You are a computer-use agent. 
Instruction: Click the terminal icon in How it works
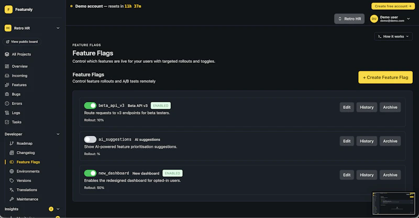379,37
